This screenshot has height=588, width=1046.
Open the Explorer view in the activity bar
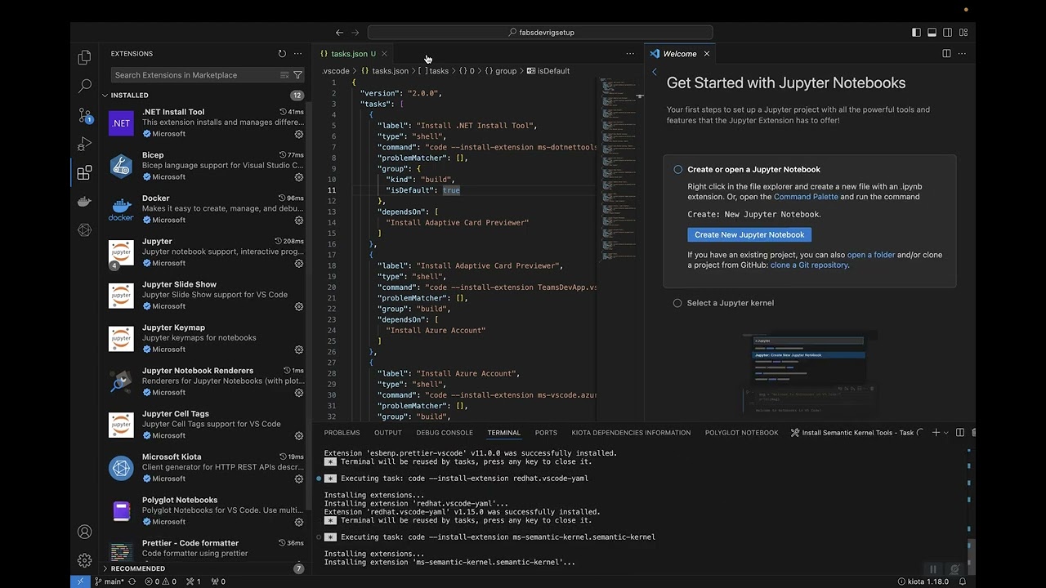[84, 58]
